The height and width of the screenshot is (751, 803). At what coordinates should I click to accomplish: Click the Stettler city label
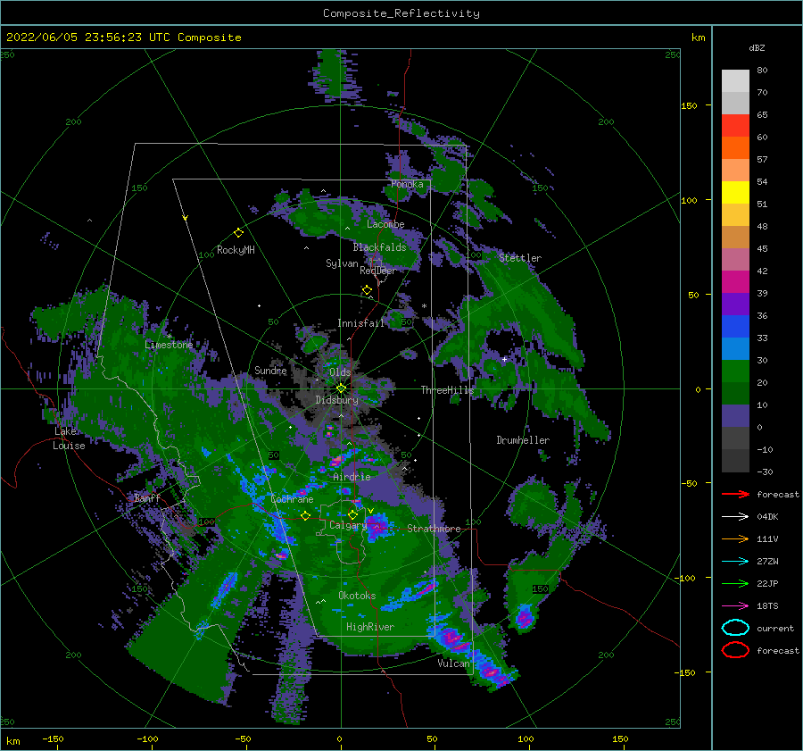[520, 258]
